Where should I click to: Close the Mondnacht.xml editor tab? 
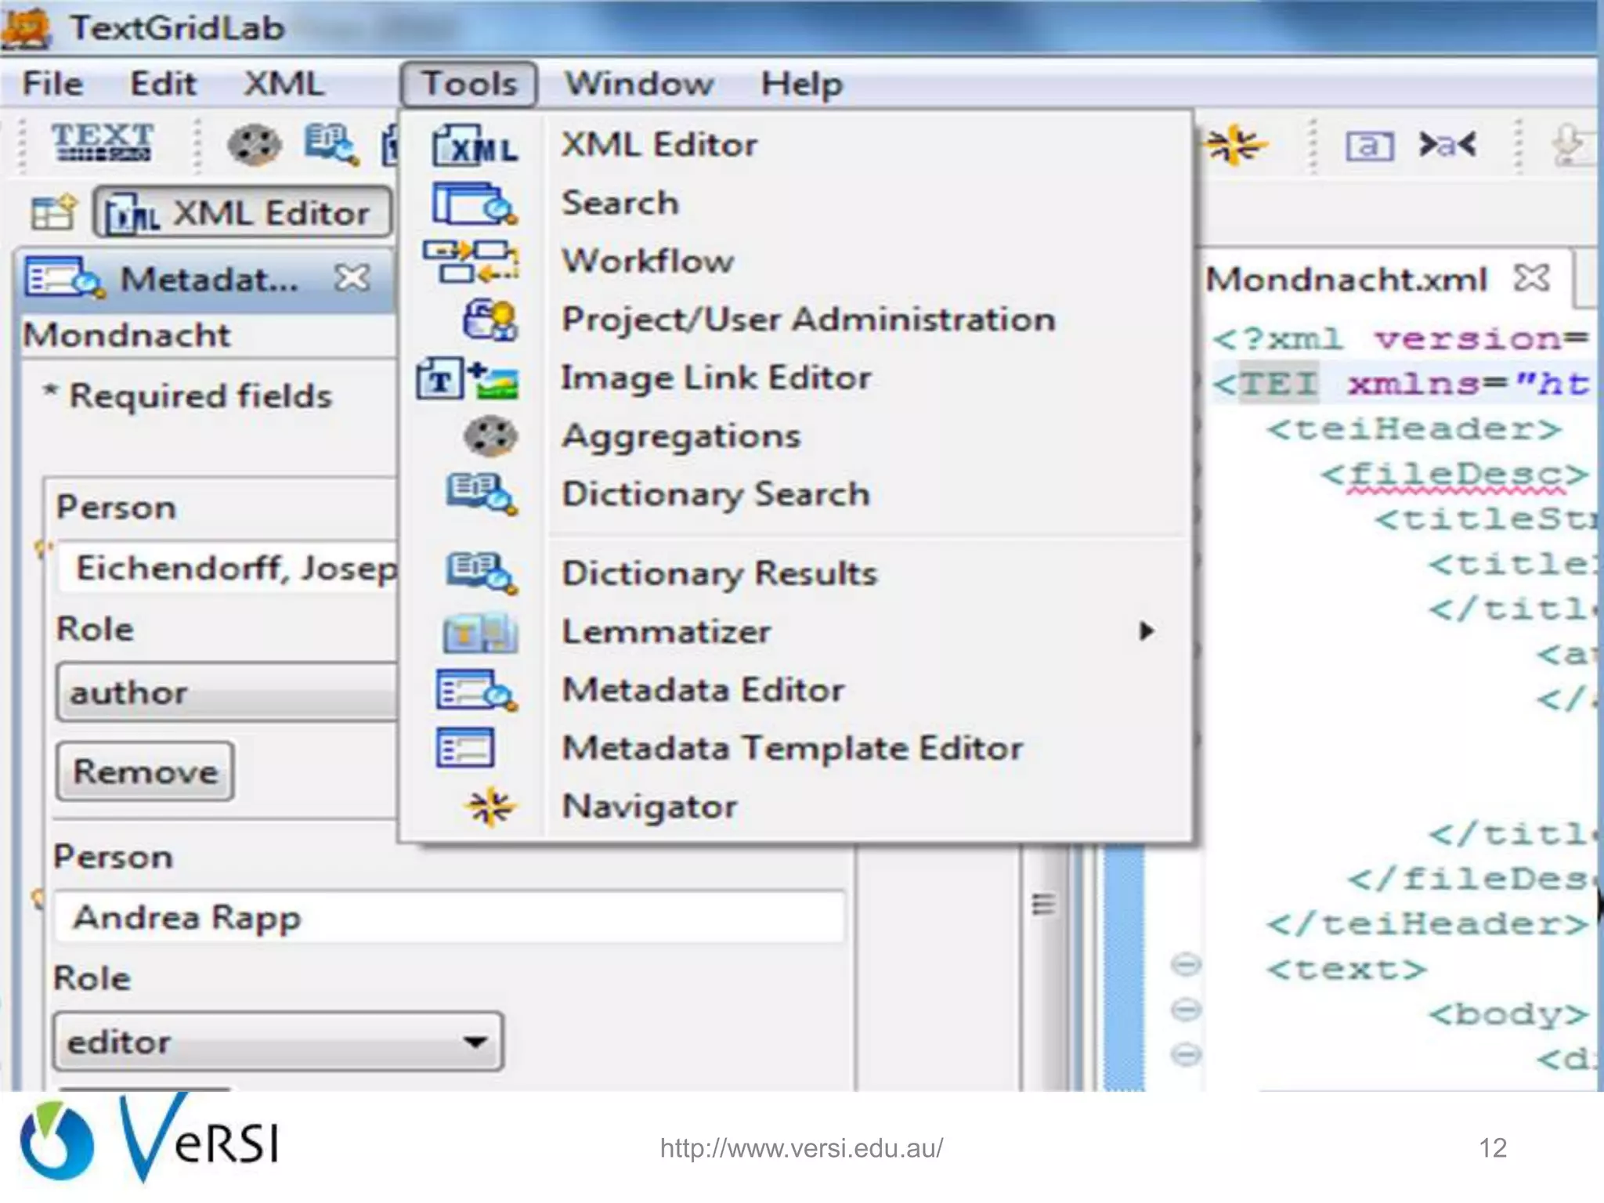[1531, 278]
